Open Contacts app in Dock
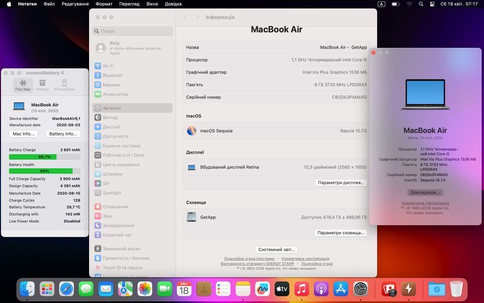484x303 pixels. click(x=204, y=289)
